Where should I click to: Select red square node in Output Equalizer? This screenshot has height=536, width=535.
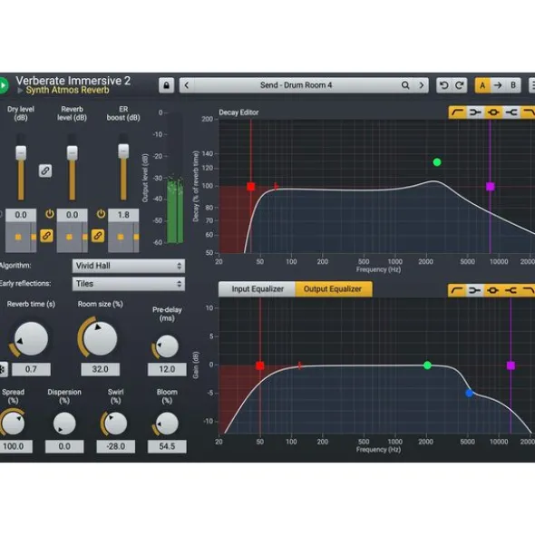pos(260,365)
